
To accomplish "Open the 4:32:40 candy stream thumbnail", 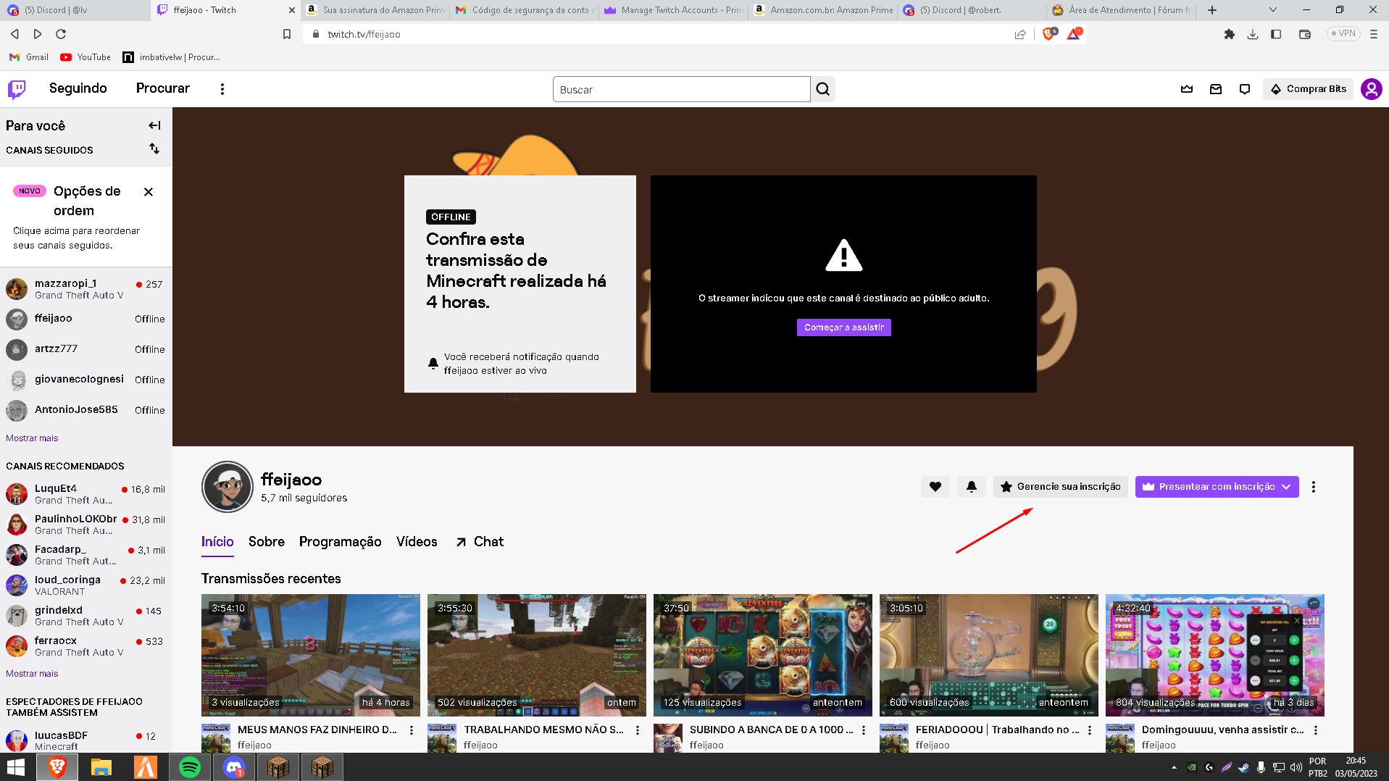I will pos(1215,655).
